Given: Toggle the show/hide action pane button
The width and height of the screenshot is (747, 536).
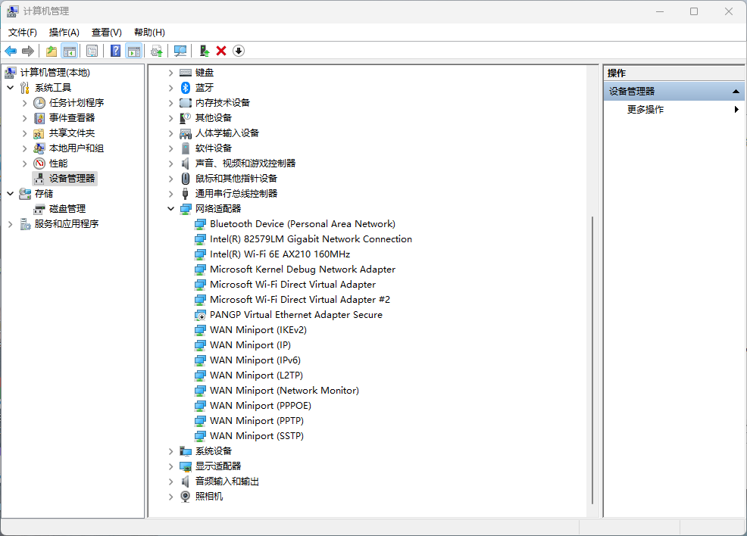Looking at the screenshot, I should pyautogui.click(x=134, y=51).
